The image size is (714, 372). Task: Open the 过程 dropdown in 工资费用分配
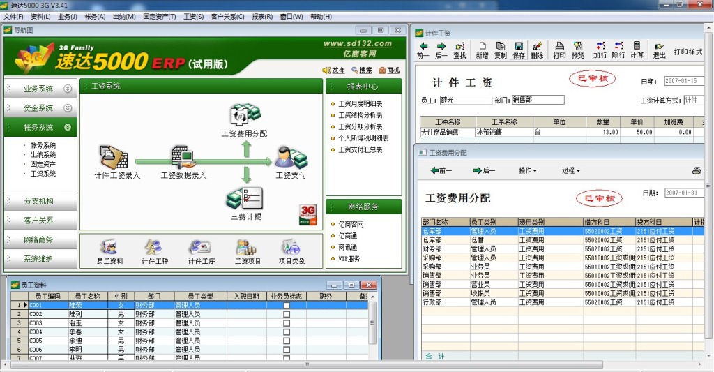(x=570, y=170)
